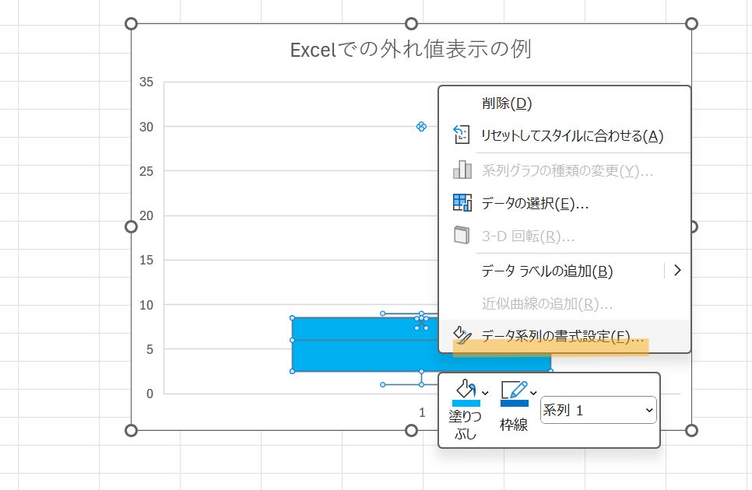Click the change series chart type icon

[462, 170]
